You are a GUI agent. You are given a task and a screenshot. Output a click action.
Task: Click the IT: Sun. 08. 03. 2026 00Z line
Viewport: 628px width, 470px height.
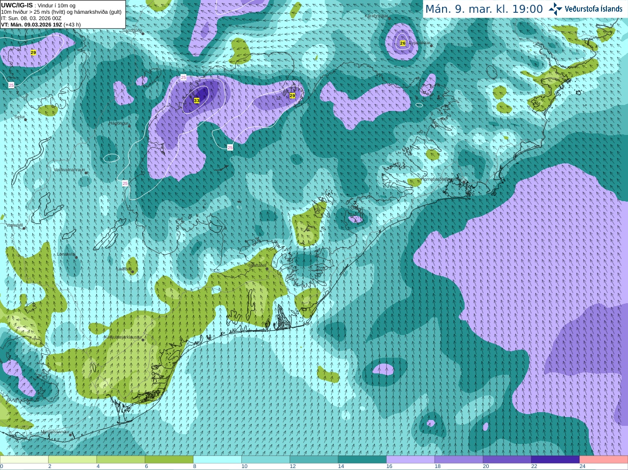(x=31, y=18)
